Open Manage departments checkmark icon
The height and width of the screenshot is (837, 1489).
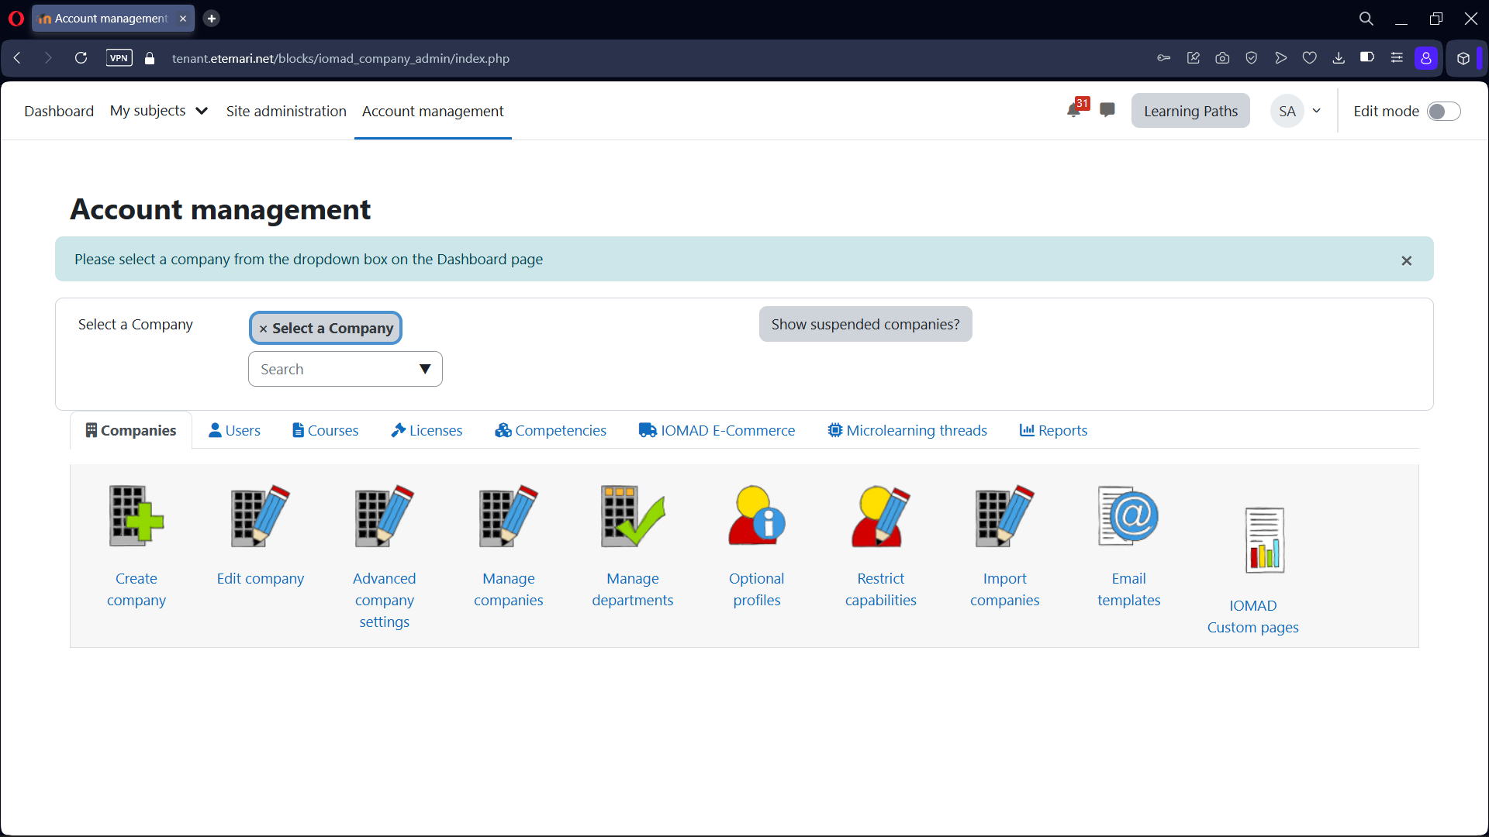coord(633,516)
